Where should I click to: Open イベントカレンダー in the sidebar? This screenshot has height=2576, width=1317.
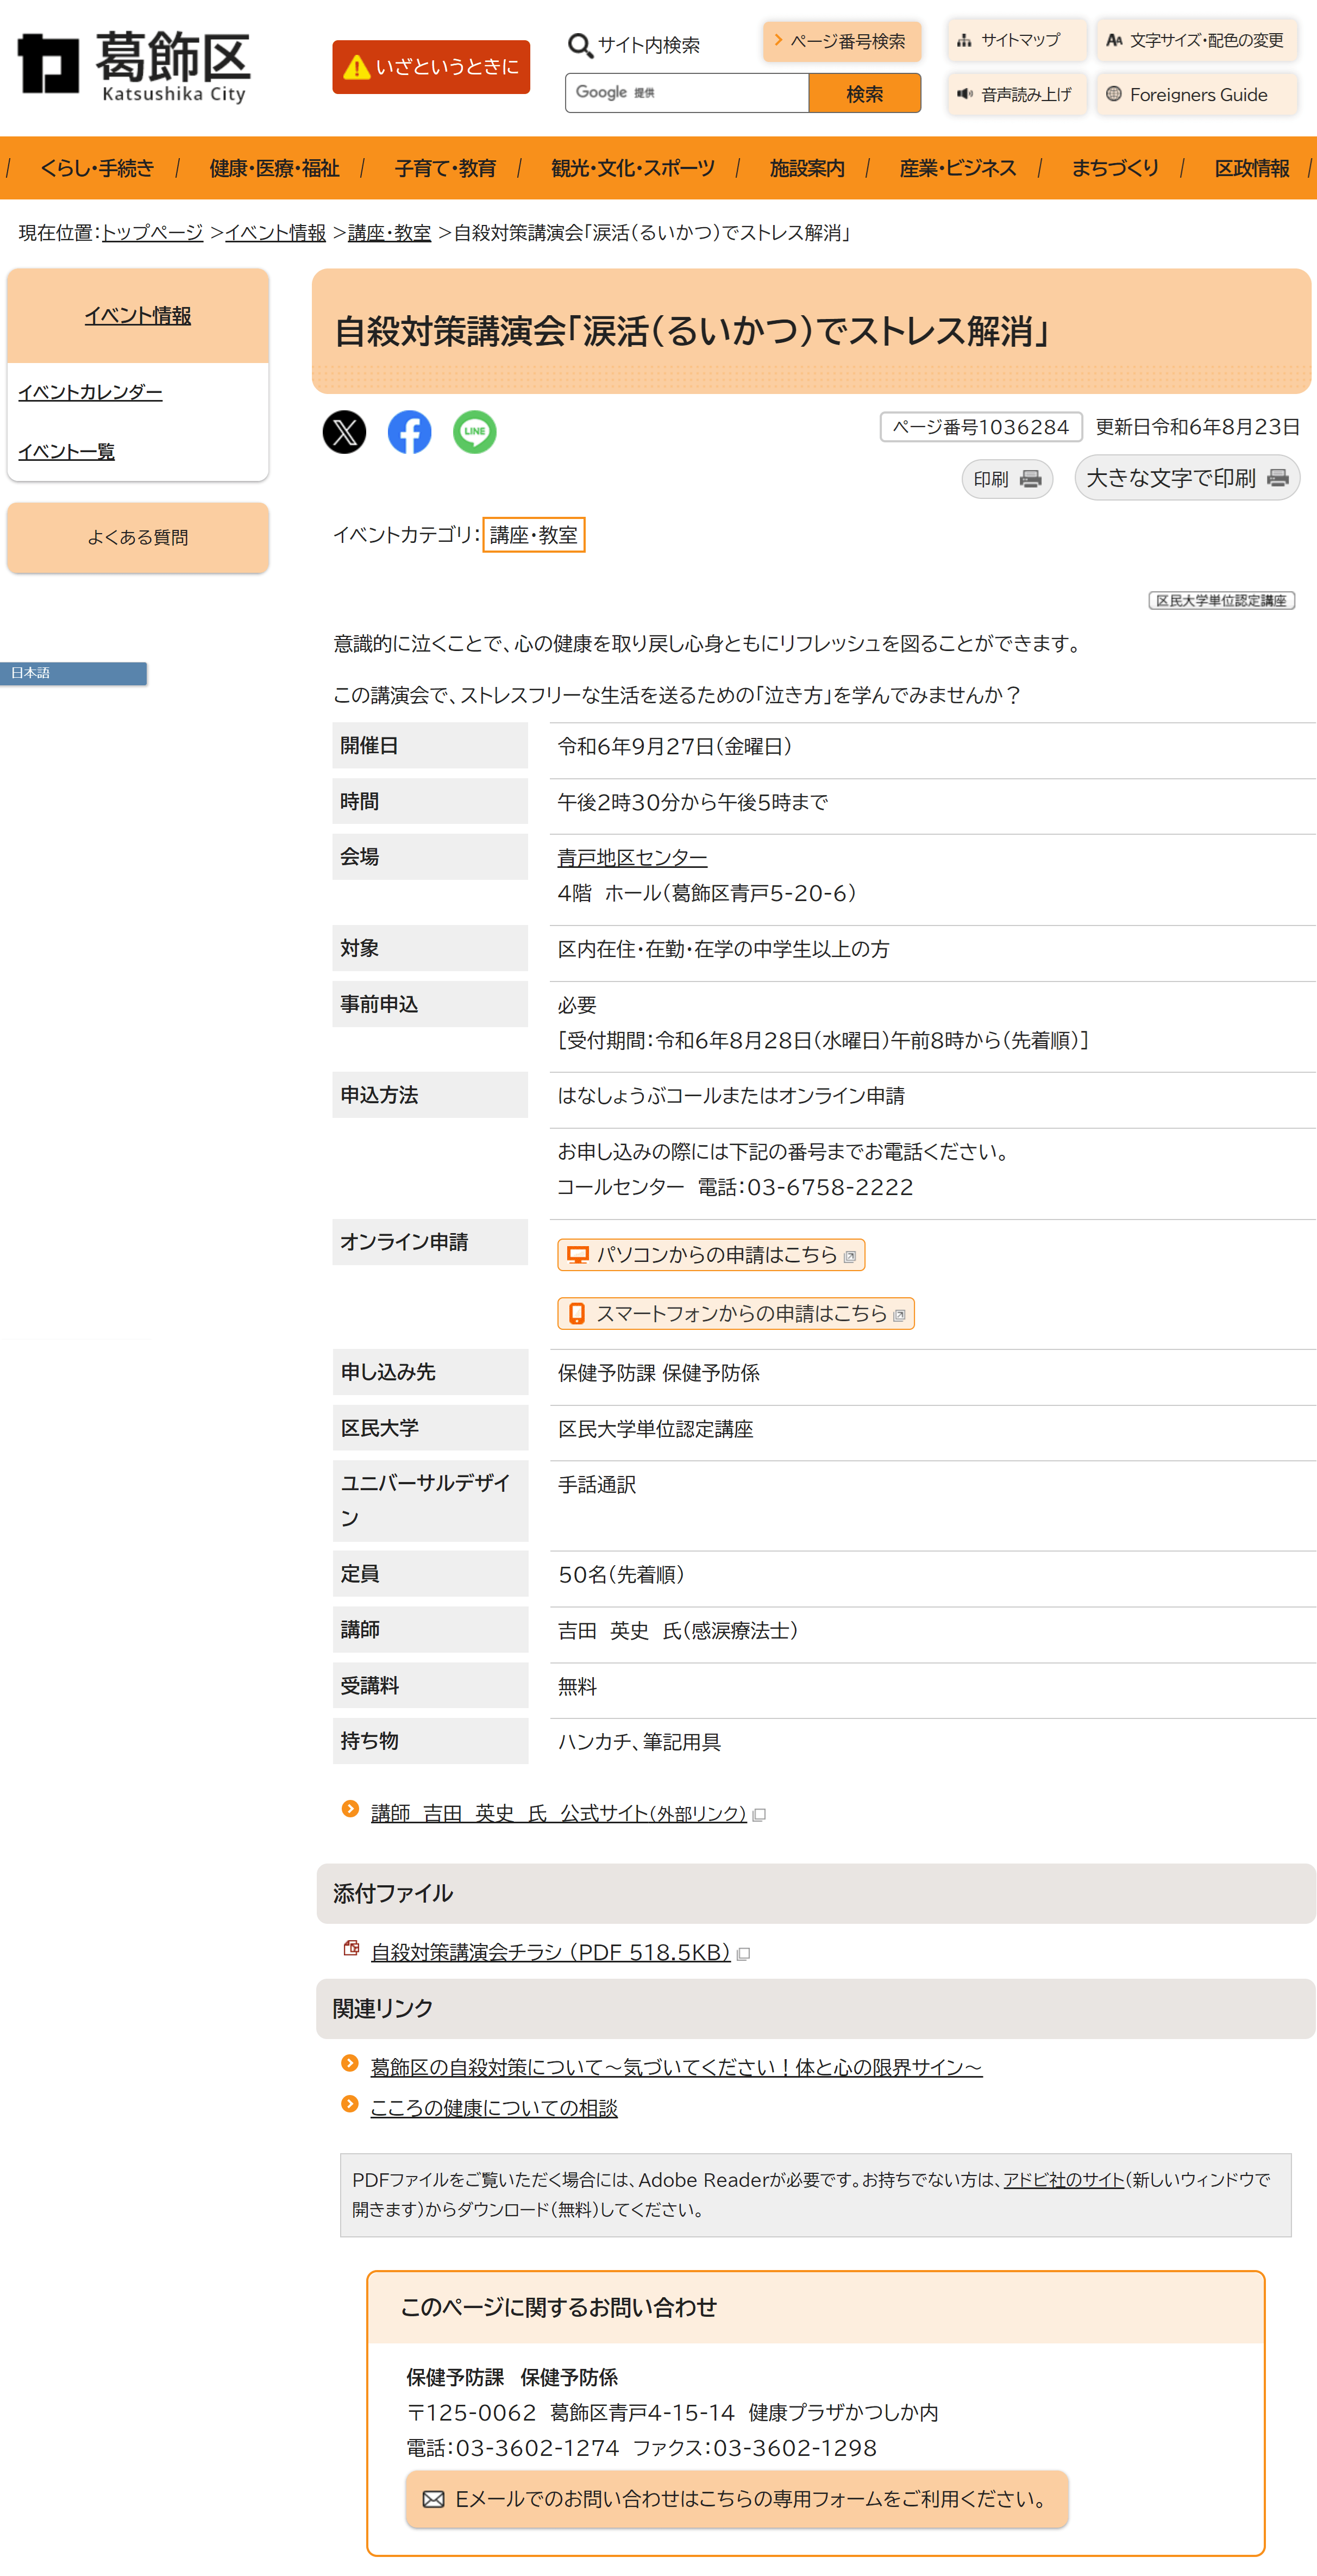(90, 392)
